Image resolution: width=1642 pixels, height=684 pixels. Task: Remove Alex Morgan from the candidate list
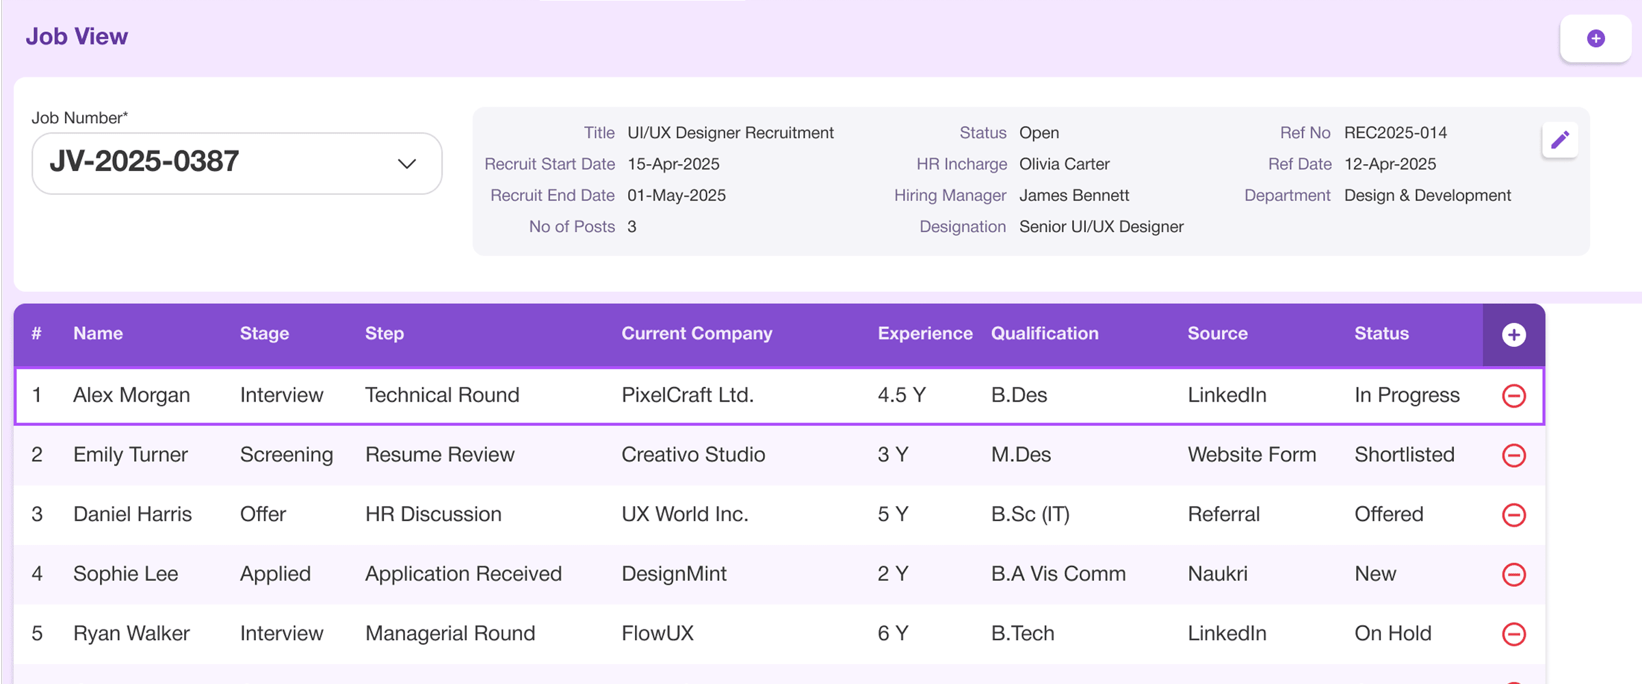tap(1513, 395)
